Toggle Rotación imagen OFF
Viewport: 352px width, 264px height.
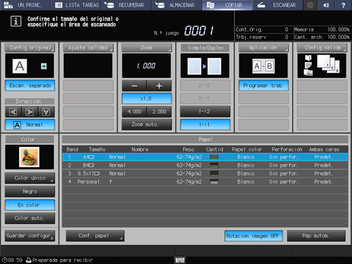tap(253, 236)
